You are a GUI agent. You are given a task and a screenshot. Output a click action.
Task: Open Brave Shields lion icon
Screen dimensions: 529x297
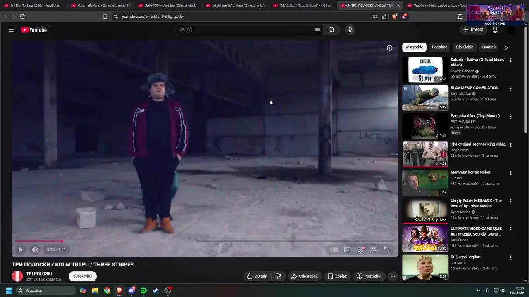pyautogui.click(x=394, y=16)
